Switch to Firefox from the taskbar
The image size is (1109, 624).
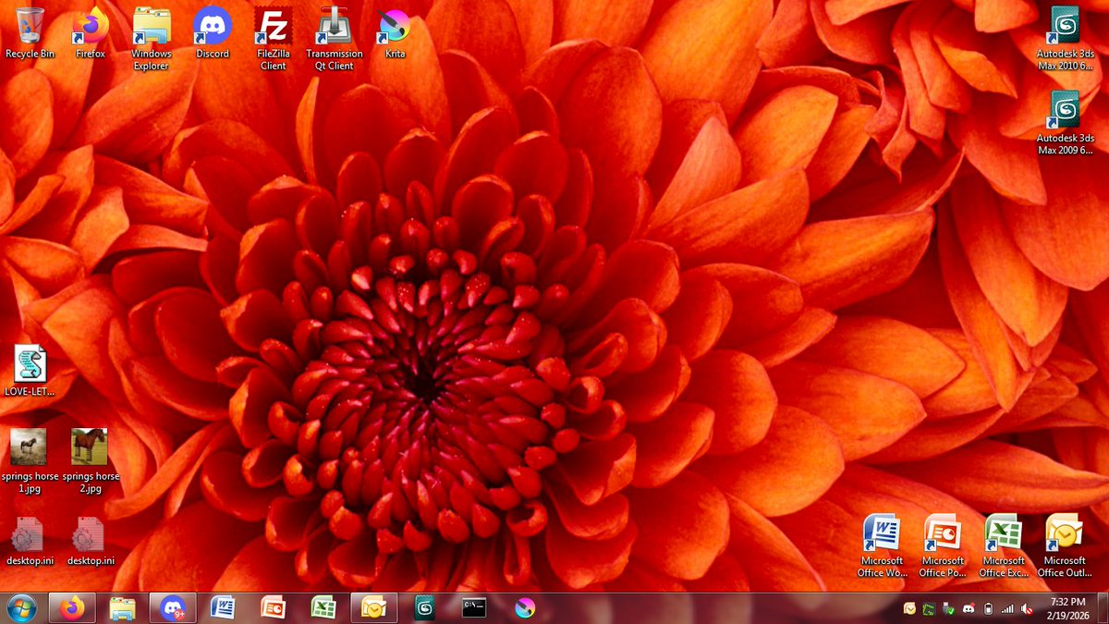pos(71,608)
